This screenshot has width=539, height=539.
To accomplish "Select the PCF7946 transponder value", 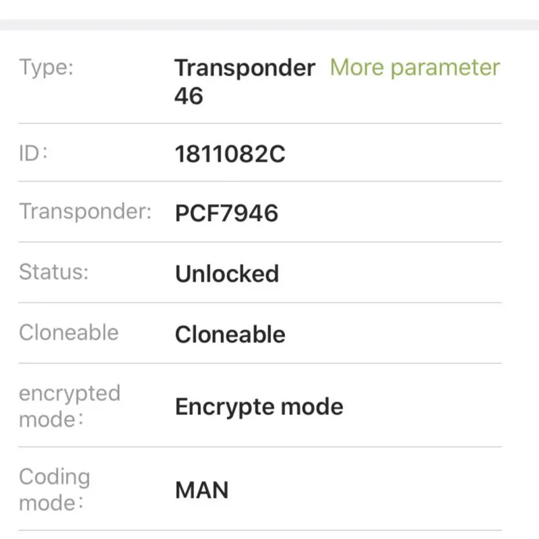I will pyautogui.click(x=226, y=213).
